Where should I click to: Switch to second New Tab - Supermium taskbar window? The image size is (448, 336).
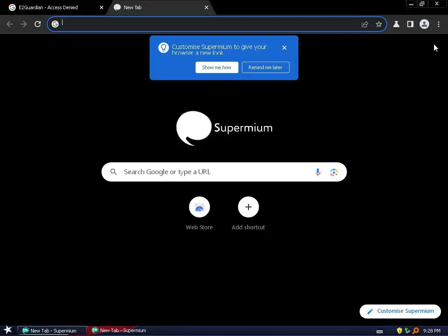(122, 330)
